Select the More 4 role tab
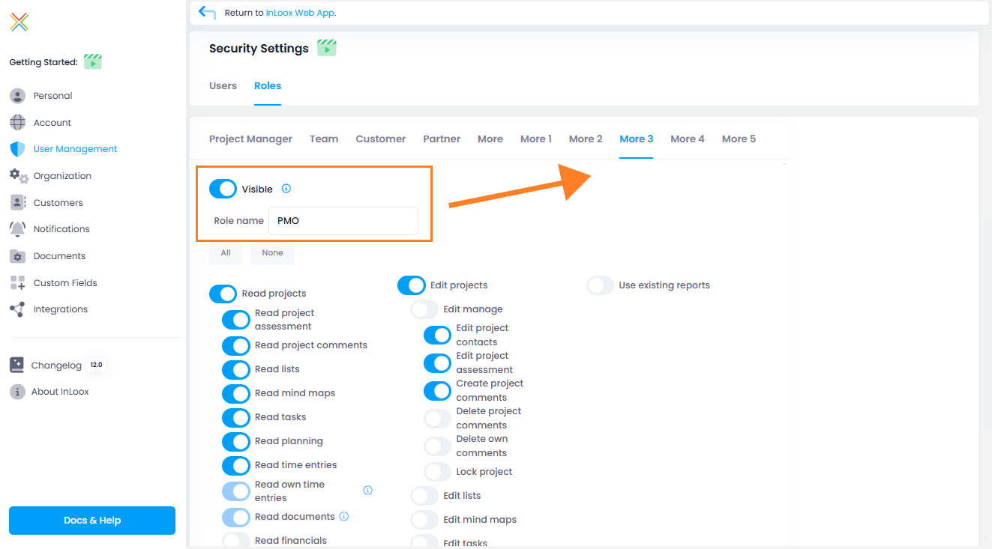Viewport: 992px width, 549px height. (x=687, y=139)
